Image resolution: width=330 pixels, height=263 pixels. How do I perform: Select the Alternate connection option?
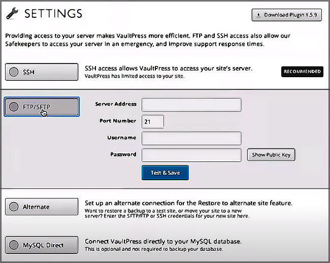[x=42, y=207]
